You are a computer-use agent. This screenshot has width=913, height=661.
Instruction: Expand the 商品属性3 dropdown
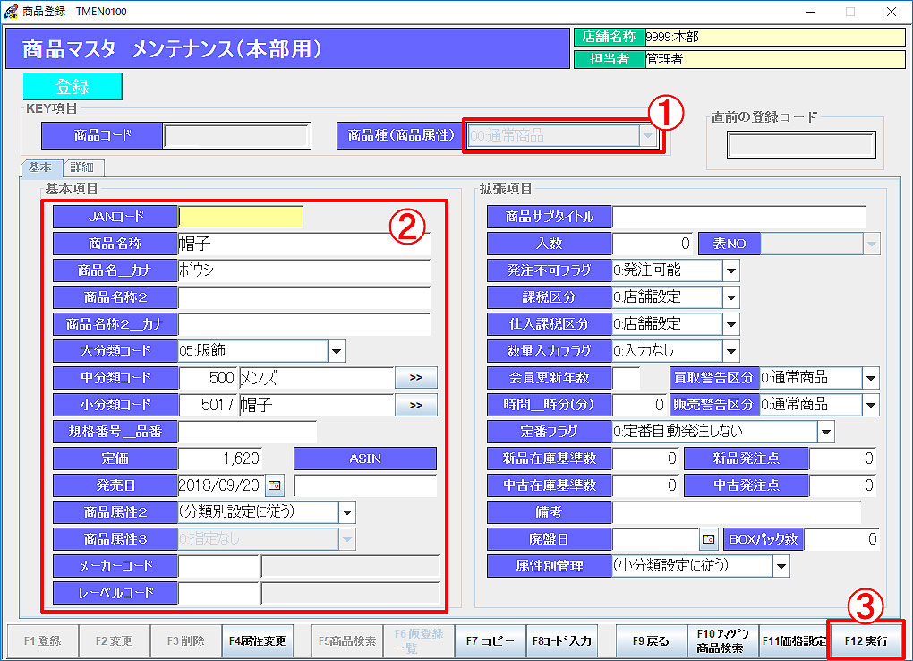pyautogui.click(x=347, y=539)
